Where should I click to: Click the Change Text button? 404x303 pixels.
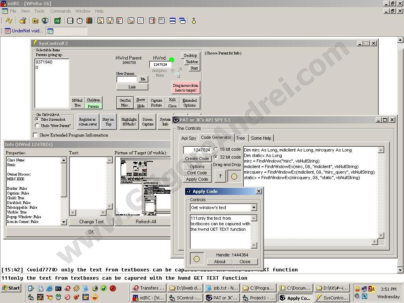91,222
